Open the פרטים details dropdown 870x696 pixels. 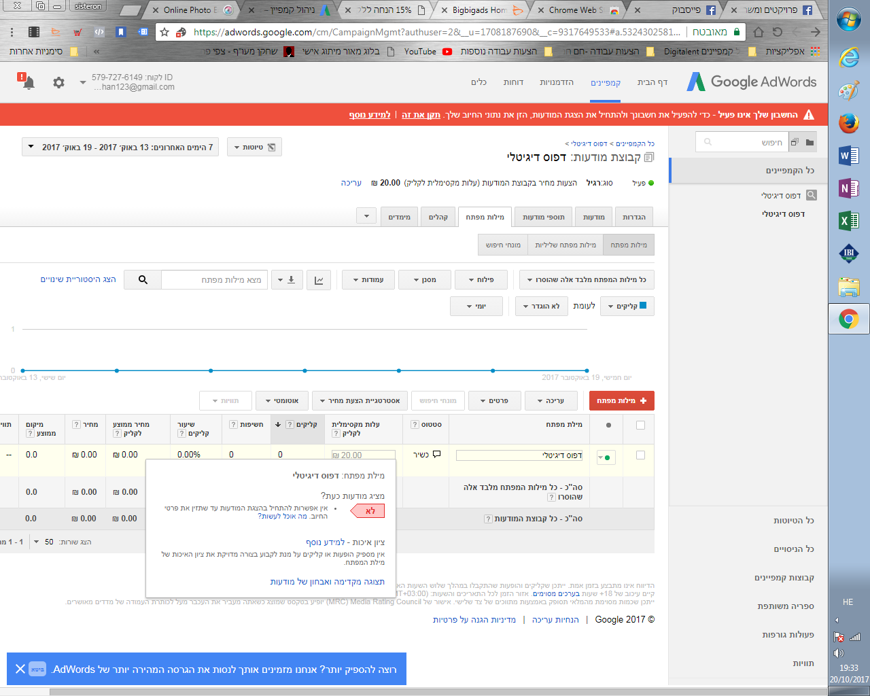pos(494,400)
